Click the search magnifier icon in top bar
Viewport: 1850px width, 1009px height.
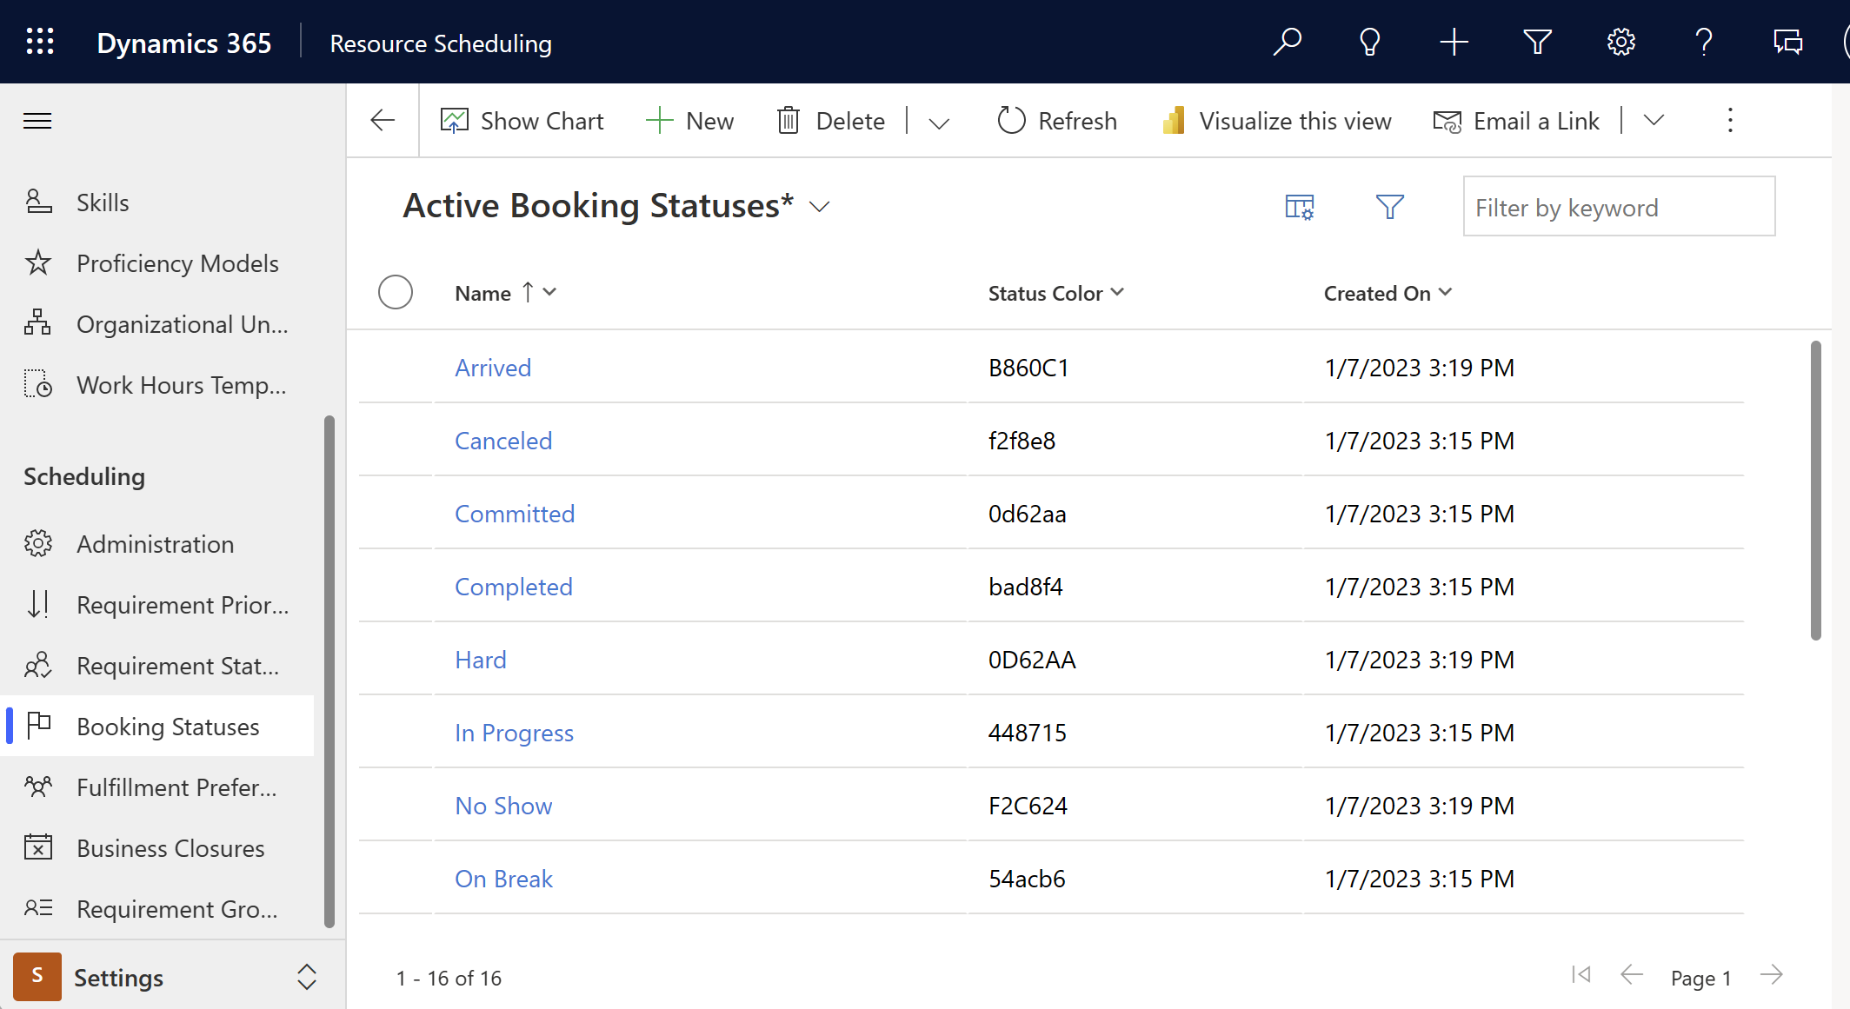coord(1288,41)
